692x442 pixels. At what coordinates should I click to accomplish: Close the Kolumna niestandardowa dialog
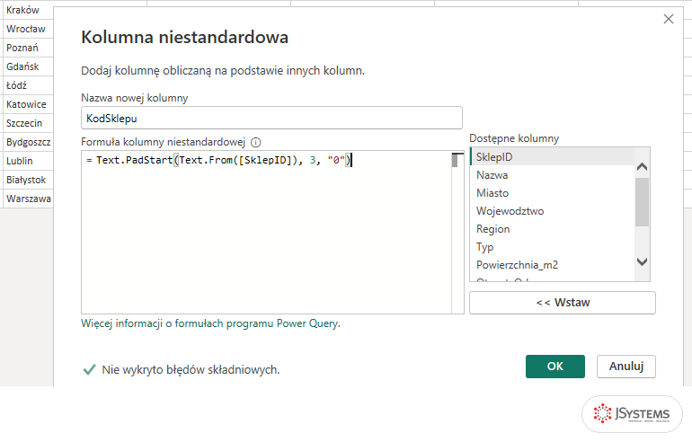[668, 19]
